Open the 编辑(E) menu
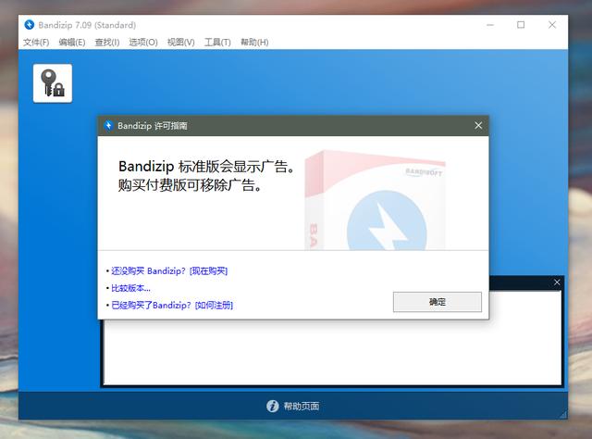The image size is (592, 439). click(72, 42)
